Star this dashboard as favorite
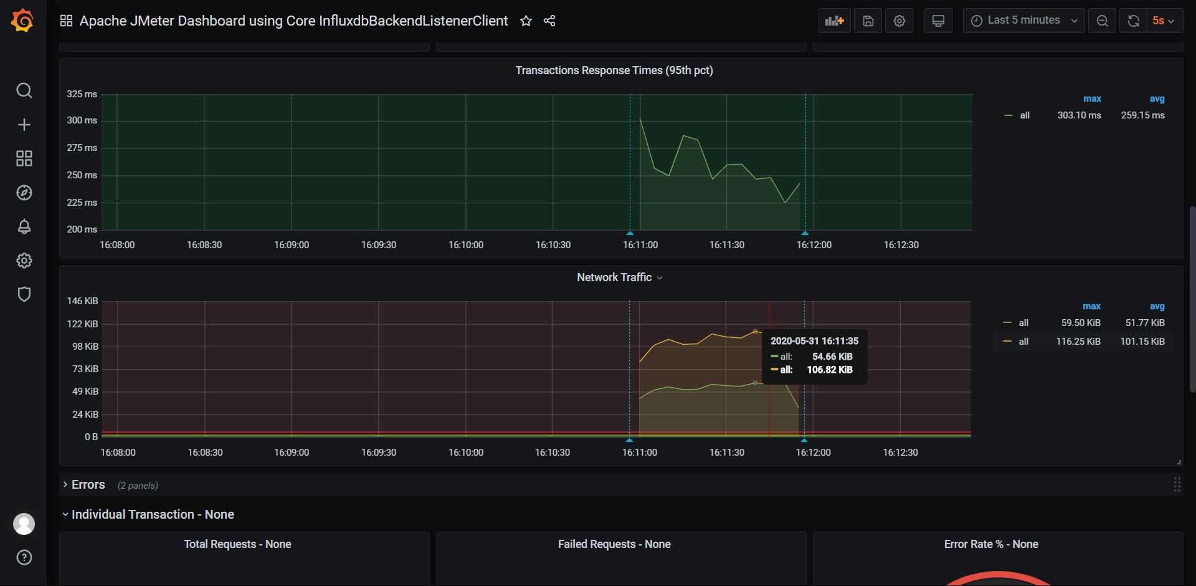The height and width of the screenshot is (586, 1196). pos(526,21)
